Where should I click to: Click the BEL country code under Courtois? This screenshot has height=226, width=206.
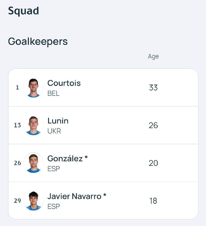pyautogui.click(x=53, y=94)
